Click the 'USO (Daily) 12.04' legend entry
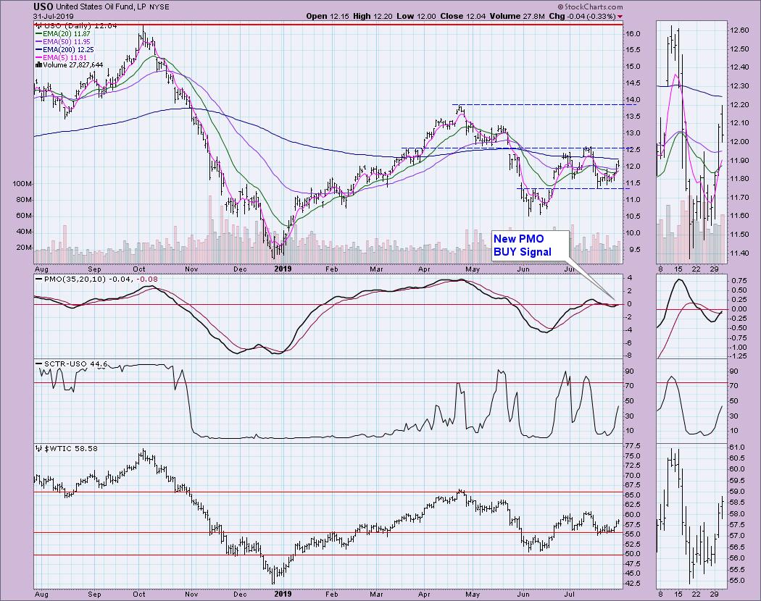The height and width of the screenshot is (601, 761). pyautogui.click(x=80, y=26)
